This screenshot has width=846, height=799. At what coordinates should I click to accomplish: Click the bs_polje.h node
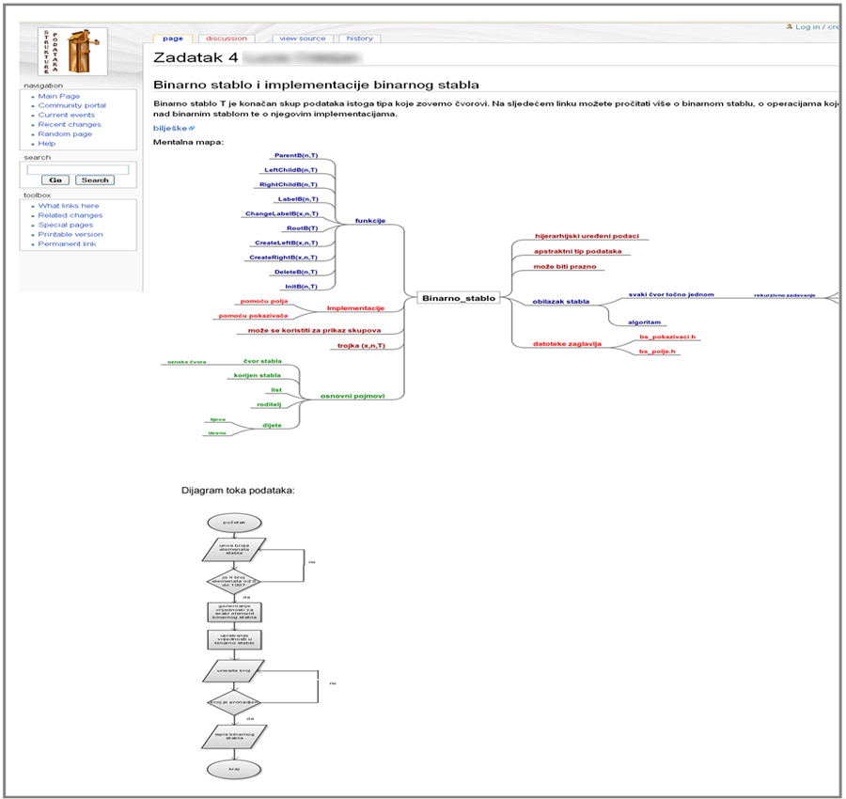pos(657,352)
